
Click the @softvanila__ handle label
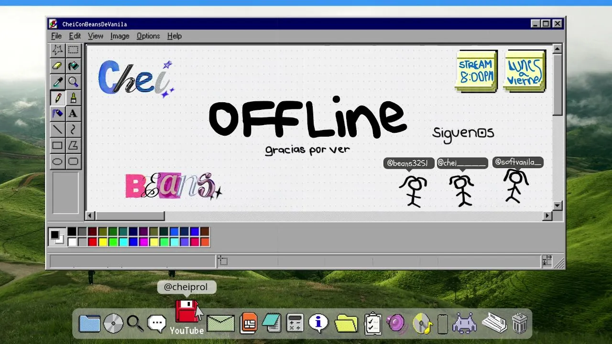[518, 162]
